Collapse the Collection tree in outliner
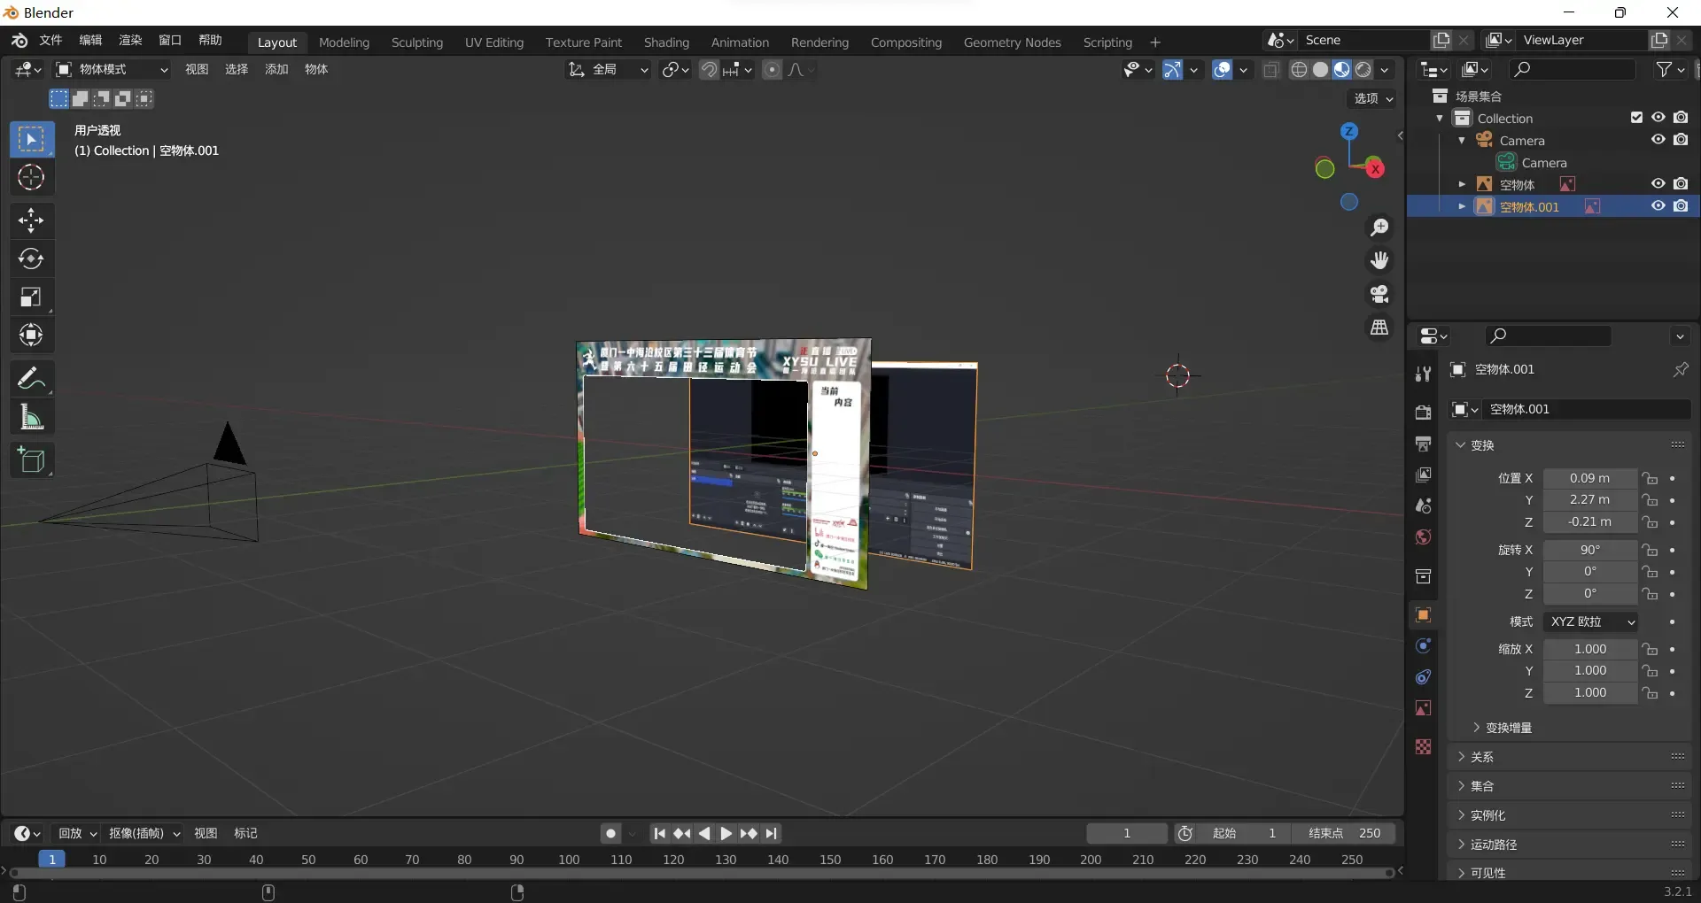The height and width of the screenshot is (903, 1701). (x=1440, y=118)
